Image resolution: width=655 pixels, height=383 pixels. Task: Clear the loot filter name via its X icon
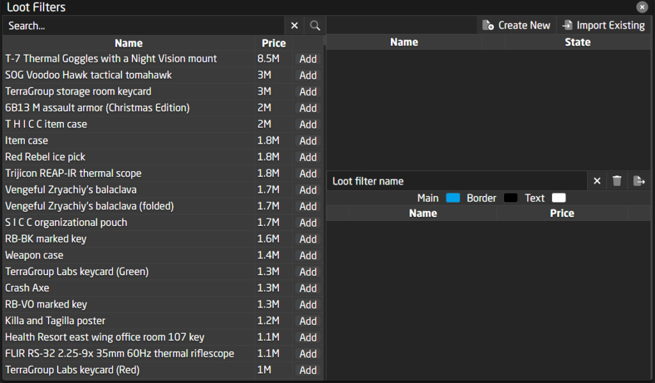coord(596,181)
